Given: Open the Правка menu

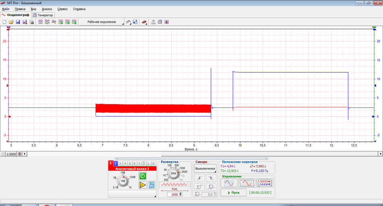Looking at the screenshot, I should click(x=20, y=9).
